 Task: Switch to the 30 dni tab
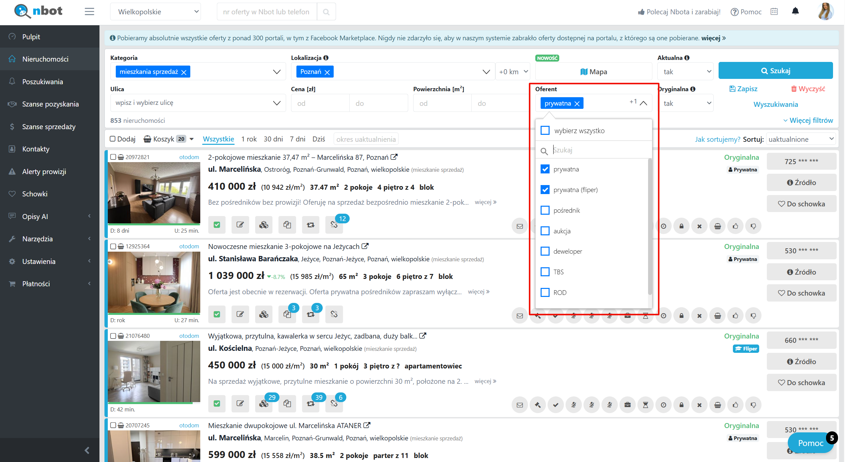(x=273, y=139)
